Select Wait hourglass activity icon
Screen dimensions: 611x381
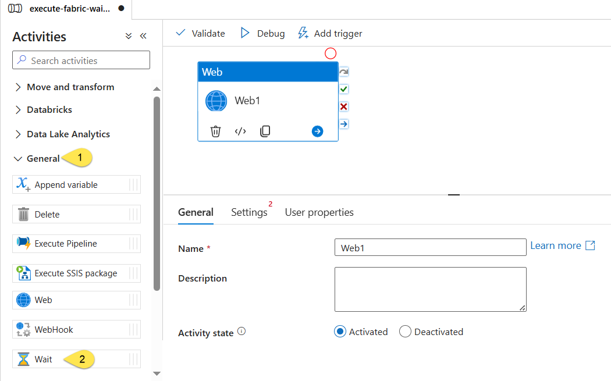click(x=23, y=359)
